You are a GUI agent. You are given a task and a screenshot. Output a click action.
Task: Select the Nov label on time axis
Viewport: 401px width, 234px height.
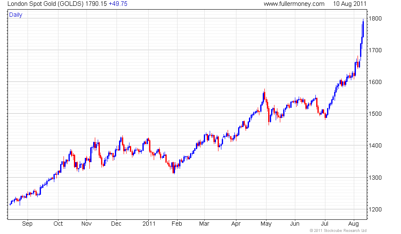click(86, 224)
